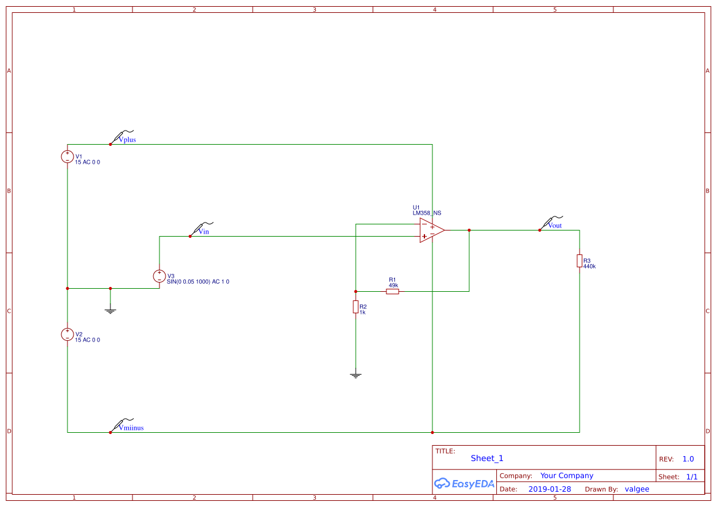Select the Vout voltage probe icon
717x507 pixels.
551,222
